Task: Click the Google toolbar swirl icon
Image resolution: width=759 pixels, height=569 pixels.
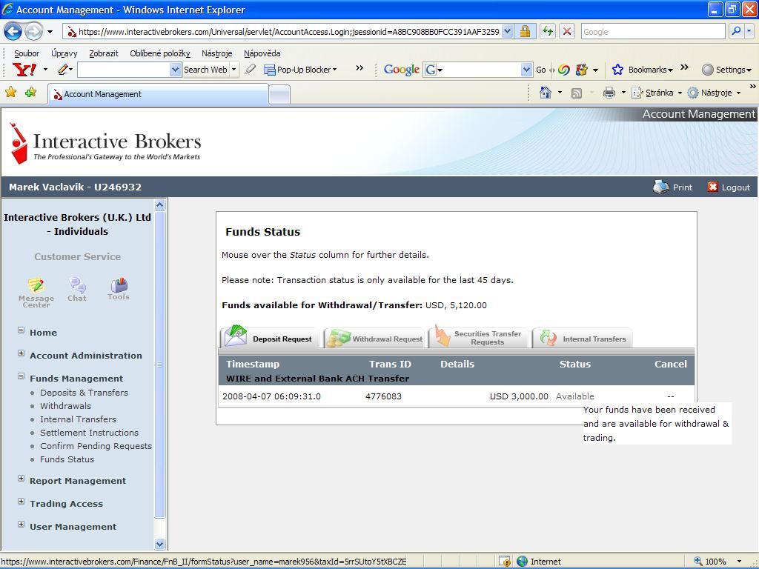Action: tap(563, 70)
